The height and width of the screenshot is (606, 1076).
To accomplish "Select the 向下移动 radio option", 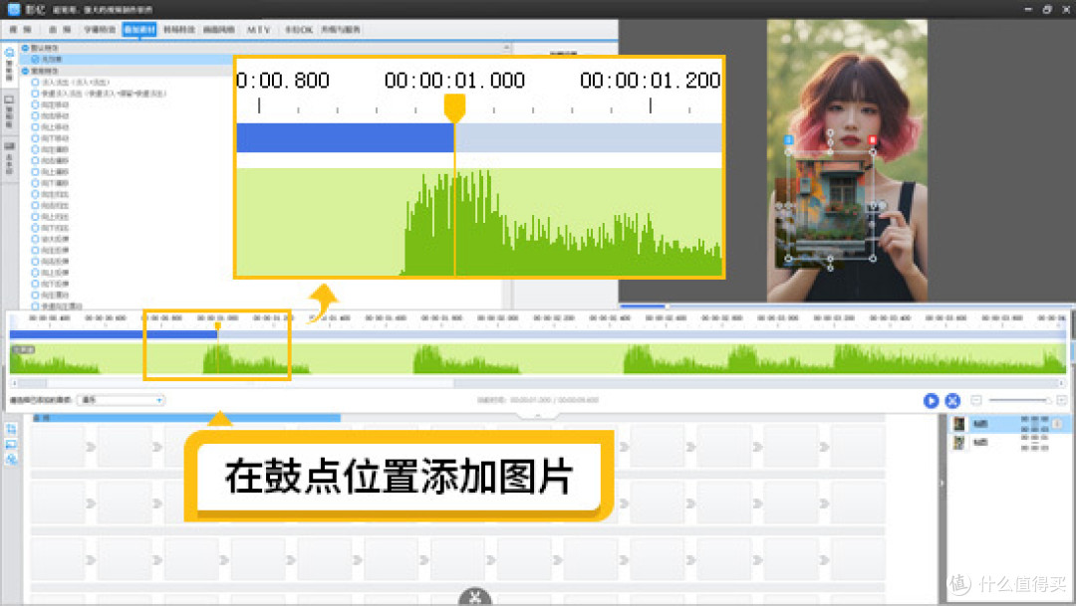I will pyautogui.click(x=35, y=137).
